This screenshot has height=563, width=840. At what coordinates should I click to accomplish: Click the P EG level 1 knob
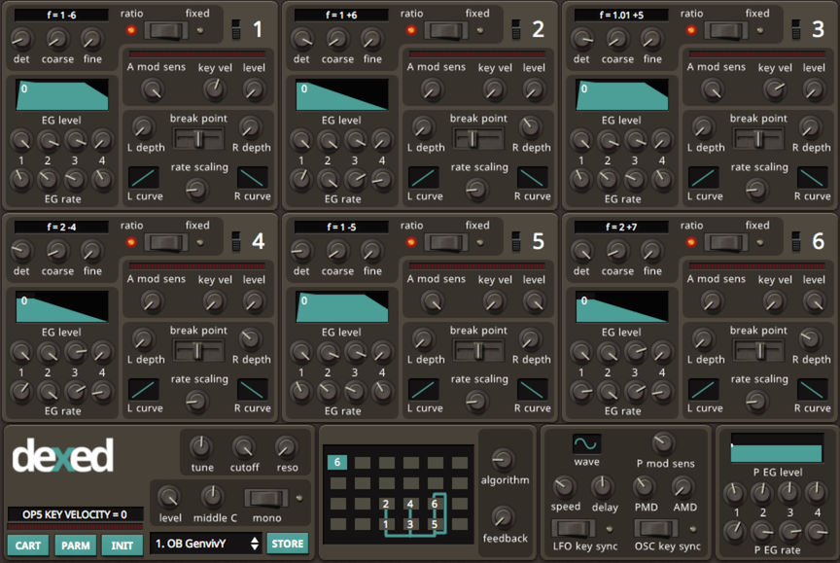(734, 492)
